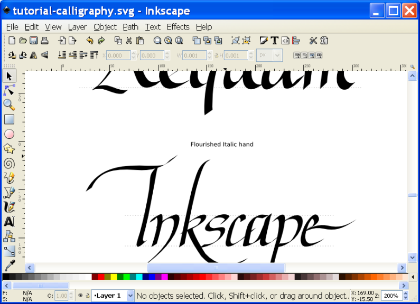Select the Calligraphy tool

click(x=9, y=207)
